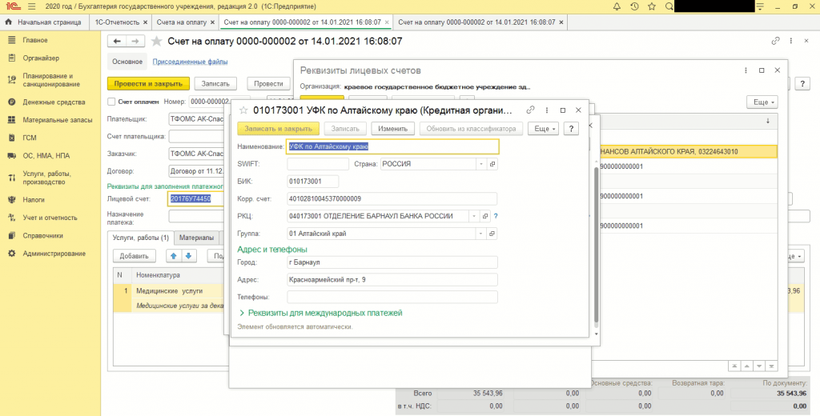Open the 'Еще' menu in bank dialog
Image resolution: width=820 pixels, height=416 pixels.
[545, 128]
